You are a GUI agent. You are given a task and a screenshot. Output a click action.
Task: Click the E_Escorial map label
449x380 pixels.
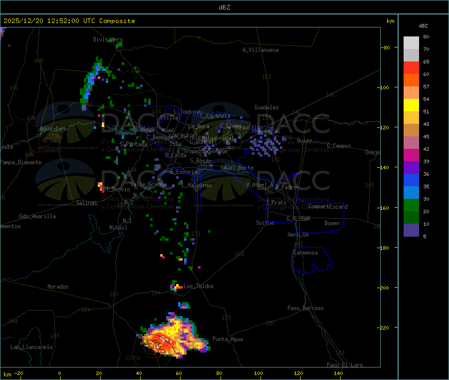tap(185, 172)
